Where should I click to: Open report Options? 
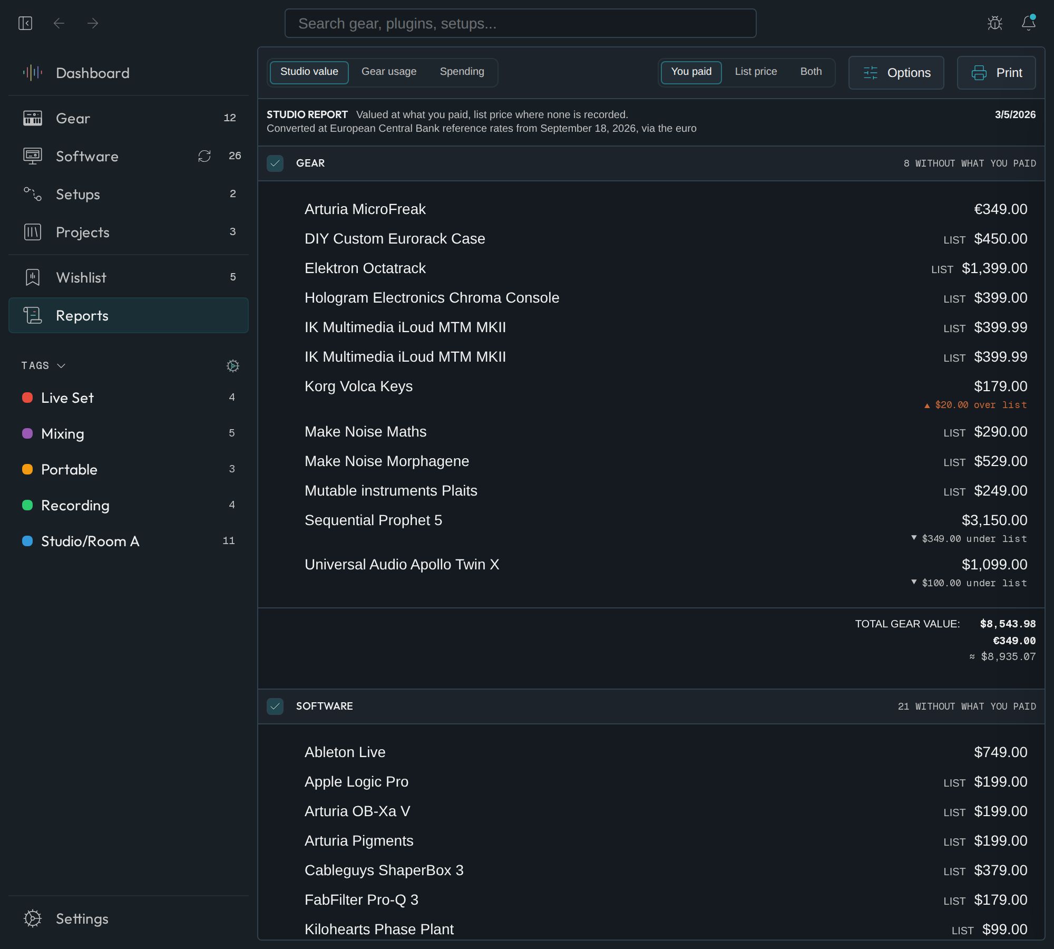896,73
